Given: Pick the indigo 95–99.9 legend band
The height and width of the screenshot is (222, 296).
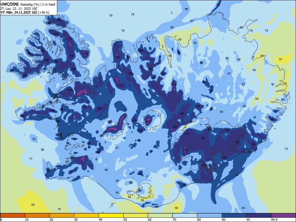Looking at the screenshot, I should [259, 215].
